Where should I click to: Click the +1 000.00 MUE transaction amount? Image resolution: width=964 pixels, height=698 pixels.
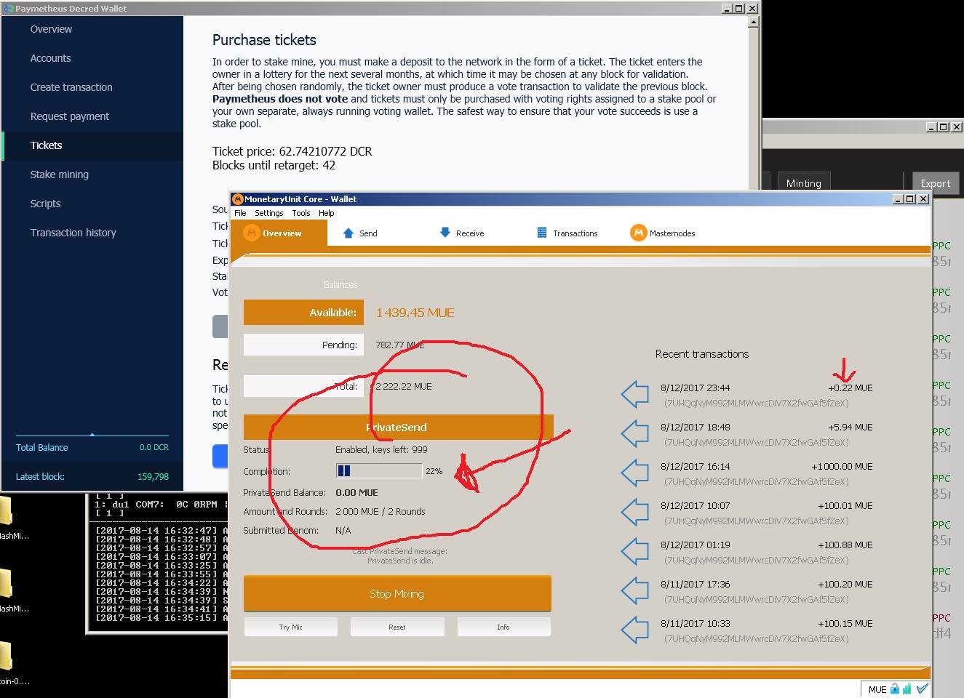[x=842, y=467]
